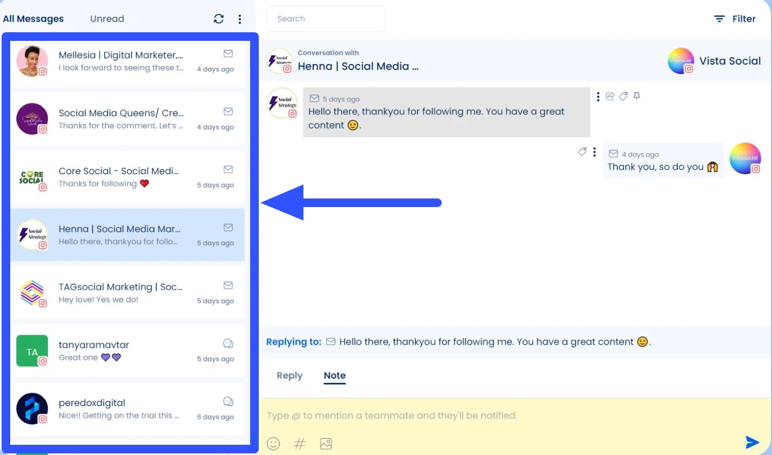This screenshot has width=772, height=455.
Task: Select the All Messages tab
Action: tap(33, 18)
